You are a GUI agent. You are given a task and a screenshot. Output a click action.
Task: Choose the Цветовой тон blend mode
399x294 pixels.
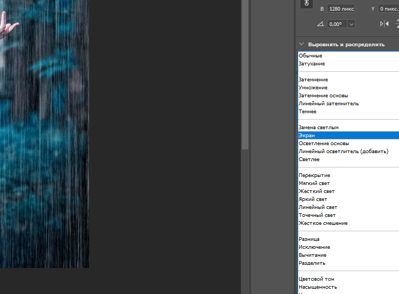[316, 279]
